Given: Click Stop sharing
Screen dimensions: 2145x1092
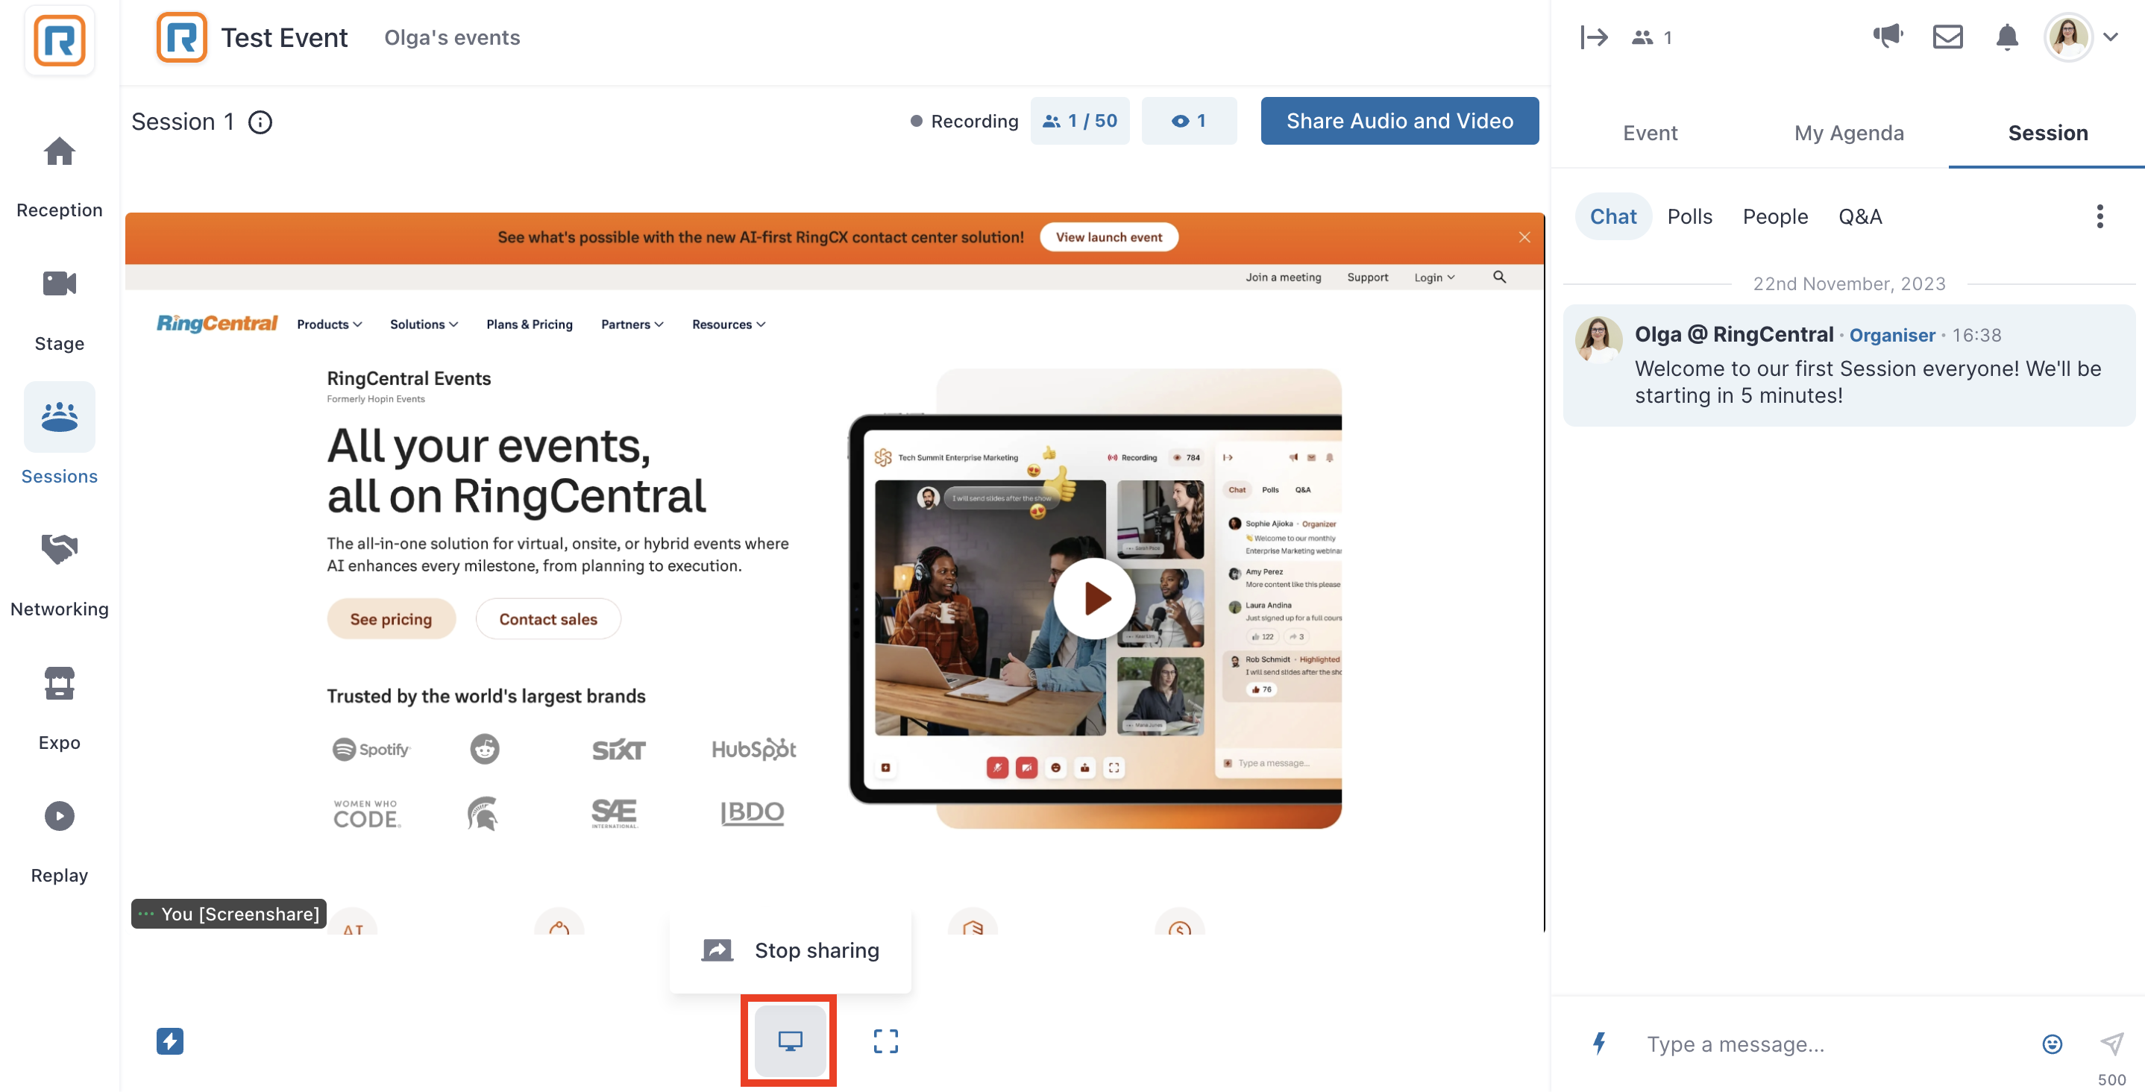Looking at the screenshot, I should [x=791, y=950].
